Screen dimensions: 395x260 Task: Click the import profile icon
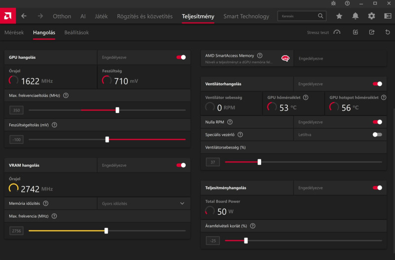coord(355,32)
